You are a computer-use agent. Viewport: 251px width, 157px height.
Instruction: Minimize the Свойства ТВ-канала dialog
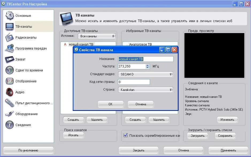(x=162, y=50)
